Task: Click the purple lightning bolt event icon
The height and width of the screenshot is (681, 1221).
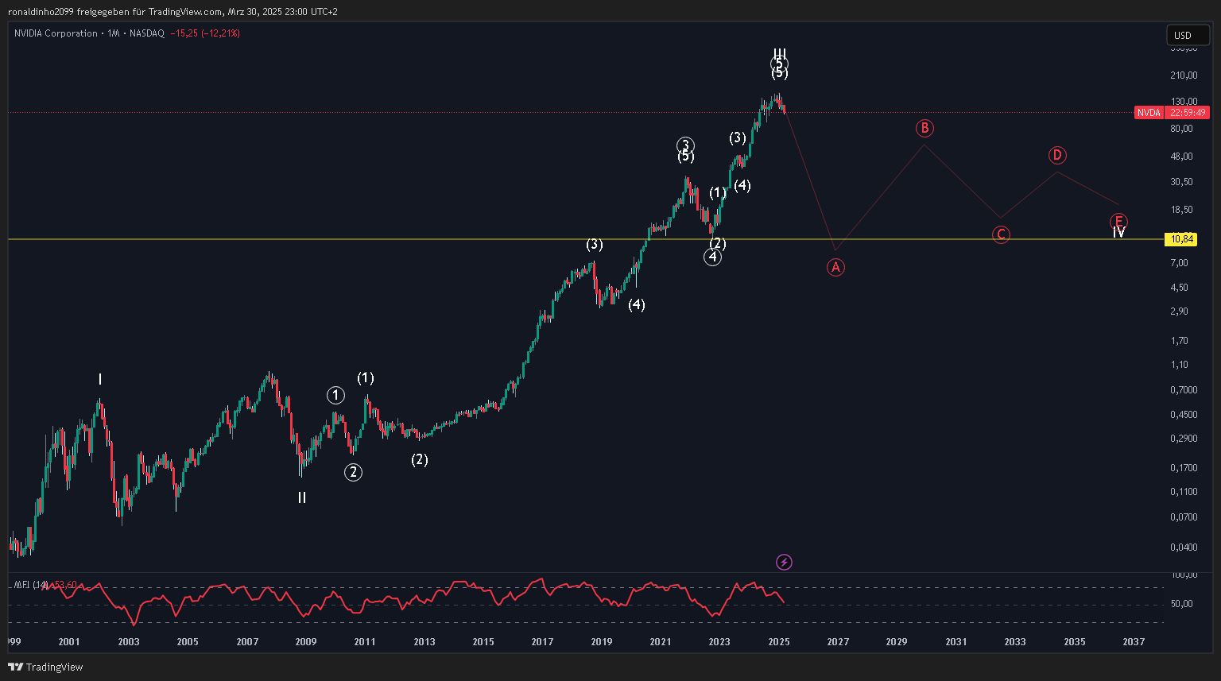Action: tap(784, 563)
